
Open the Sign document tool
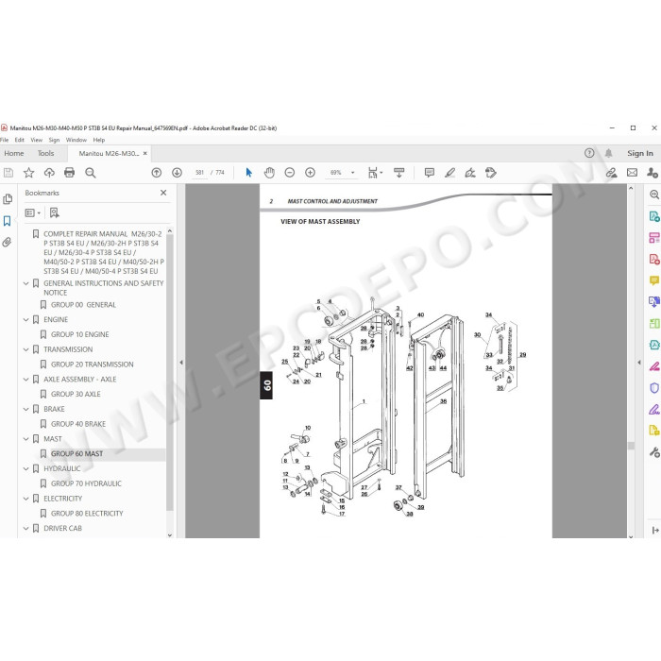[470, 173]
